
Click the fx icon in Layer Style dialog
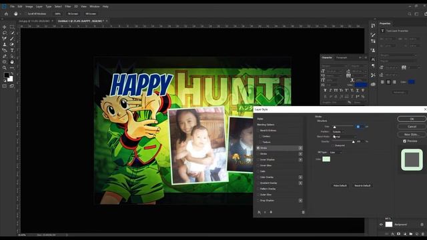click(x=259, y=212)
